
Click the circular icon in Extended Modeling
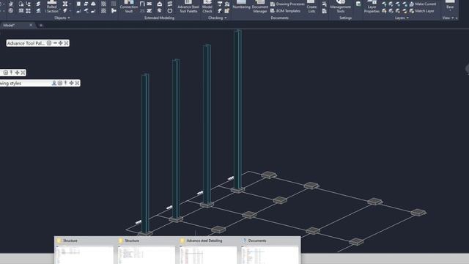(x=170, y=11)
